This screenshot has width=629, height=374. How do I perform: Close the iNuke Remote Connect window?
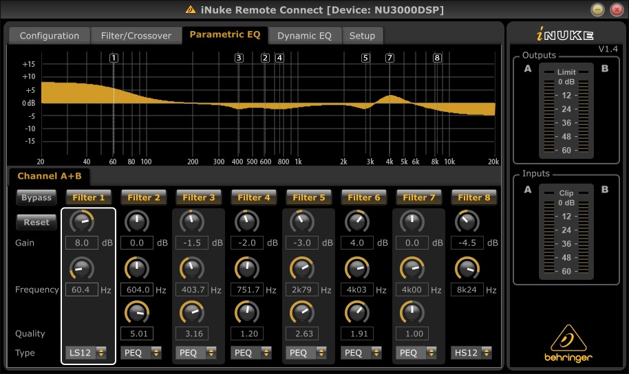click(617, 10)
